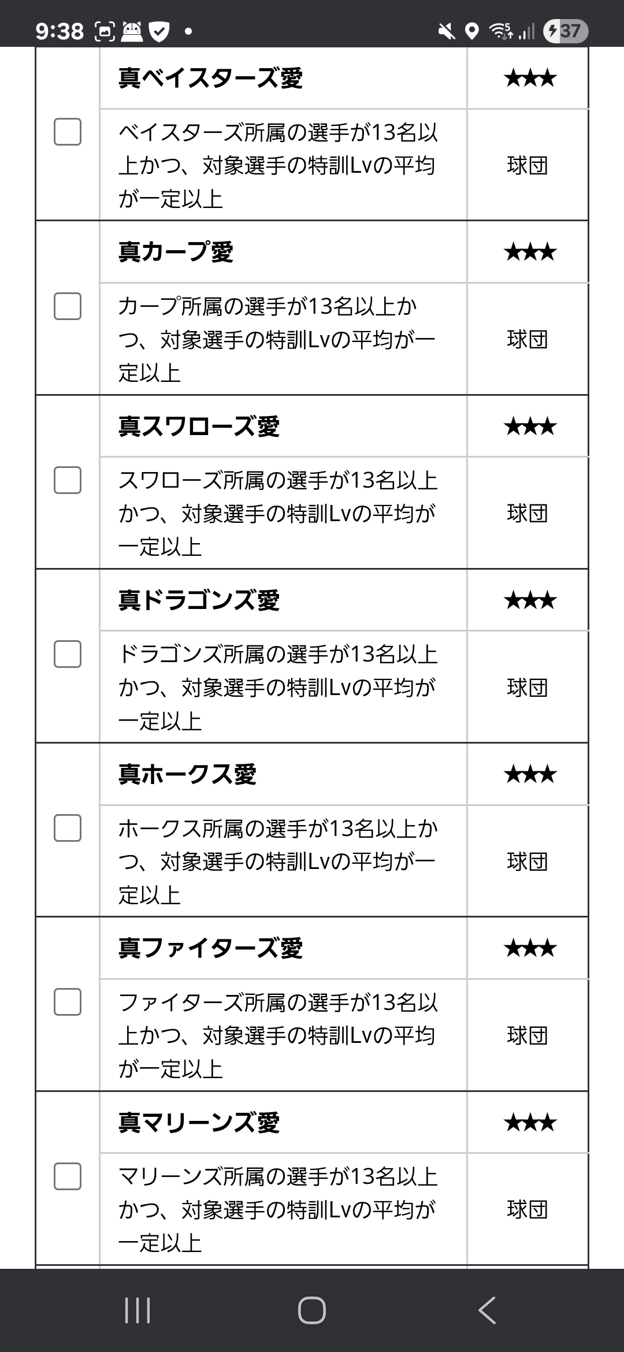The width and height of the screenshot is (624, 1352).
Task: Check the 真ベイスターズ愛 checkbox
Action: tap(68, 132)
